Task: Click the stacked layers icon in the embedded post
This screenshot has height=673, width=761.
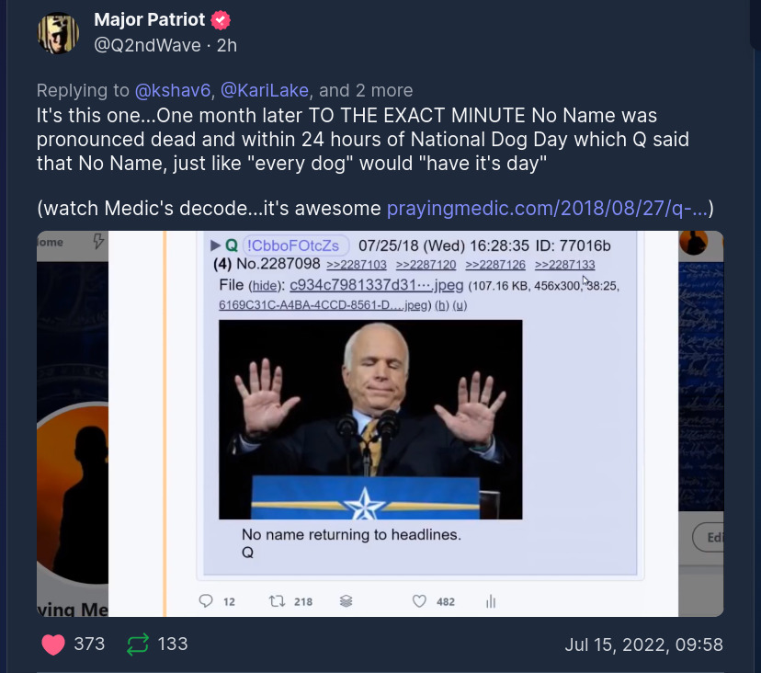Action: pos(346,601)
